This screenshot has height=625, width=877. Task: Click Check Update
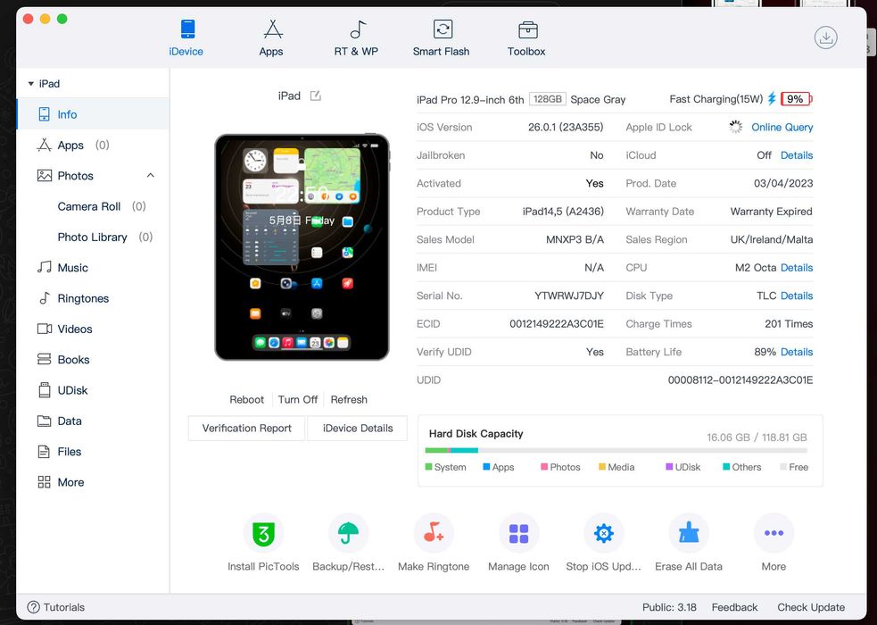[811, 607]
